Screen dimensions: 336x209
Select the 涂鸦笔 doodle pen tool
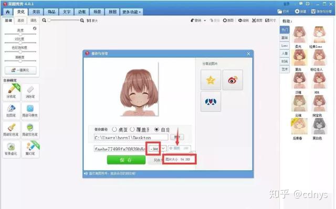pos(12,92)
